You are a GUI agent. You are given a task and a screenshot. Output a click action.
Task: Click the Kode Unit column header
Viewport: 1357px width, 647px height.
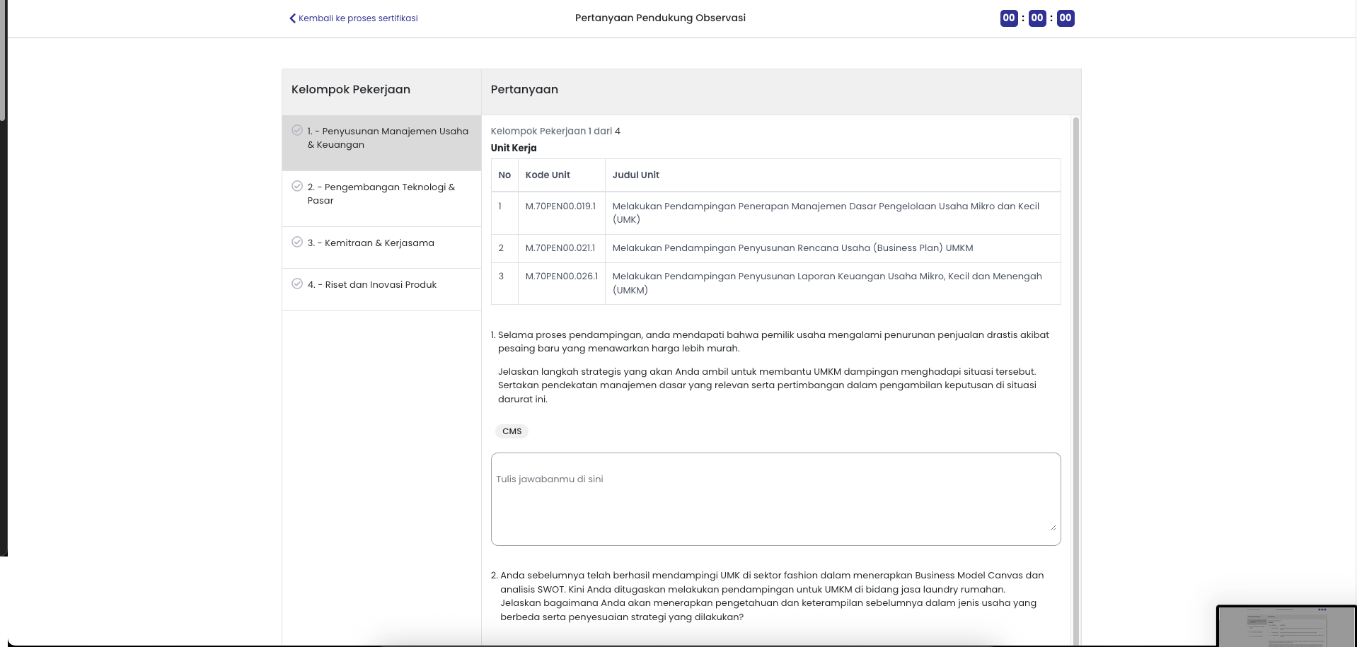pyautogui.click(x=548, y=175)
